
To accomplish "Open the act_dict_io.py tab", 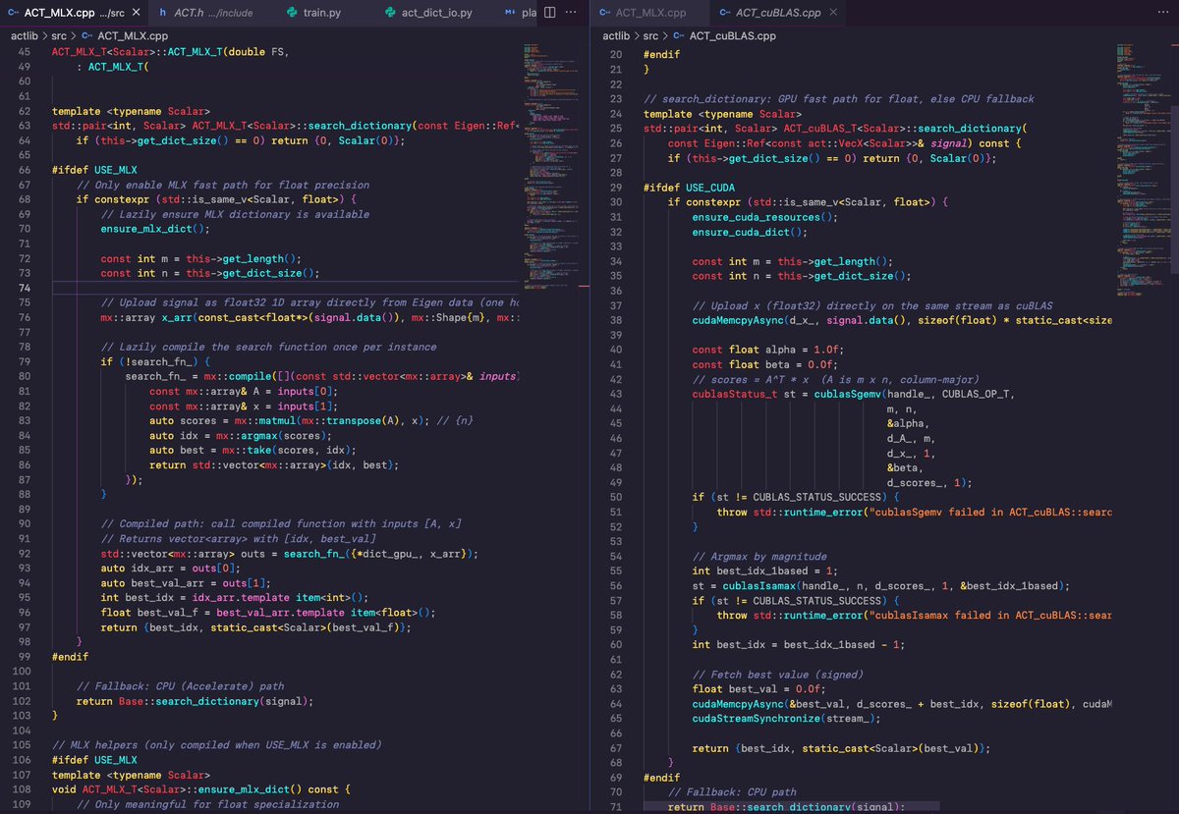I will [429, 12].
